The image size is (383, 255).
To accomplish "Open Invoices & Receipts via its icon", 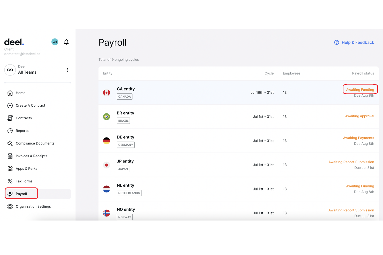I will click(x=10, y=156).
